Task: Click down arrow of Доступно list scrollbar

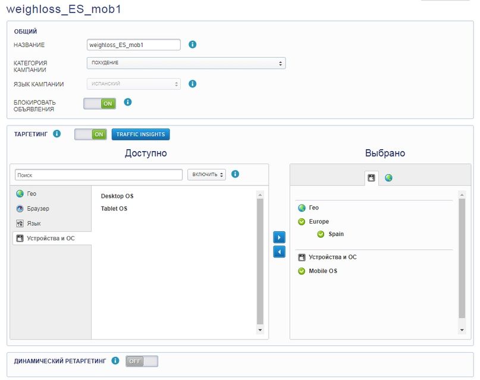Action: [260, 330]
